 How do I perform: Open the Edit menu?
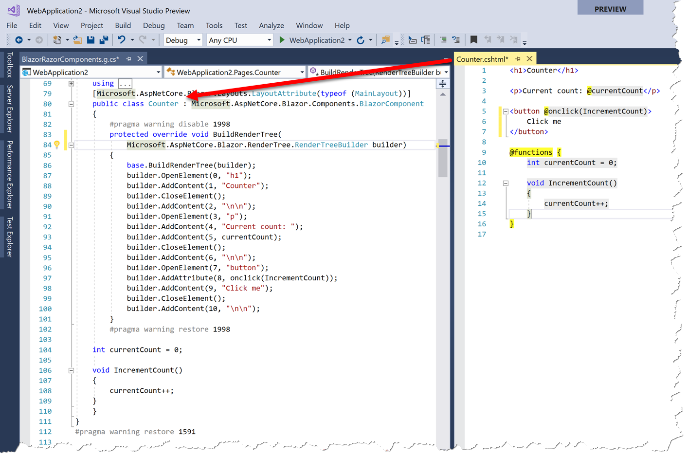coord(35,25)
